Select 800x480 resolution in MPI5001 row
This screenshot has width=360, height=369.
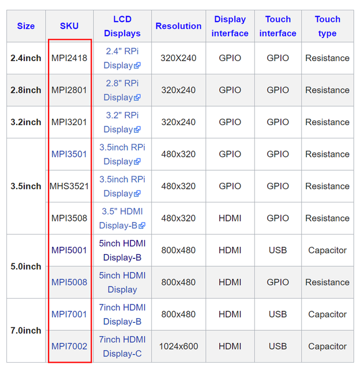[x=178, y=250]
